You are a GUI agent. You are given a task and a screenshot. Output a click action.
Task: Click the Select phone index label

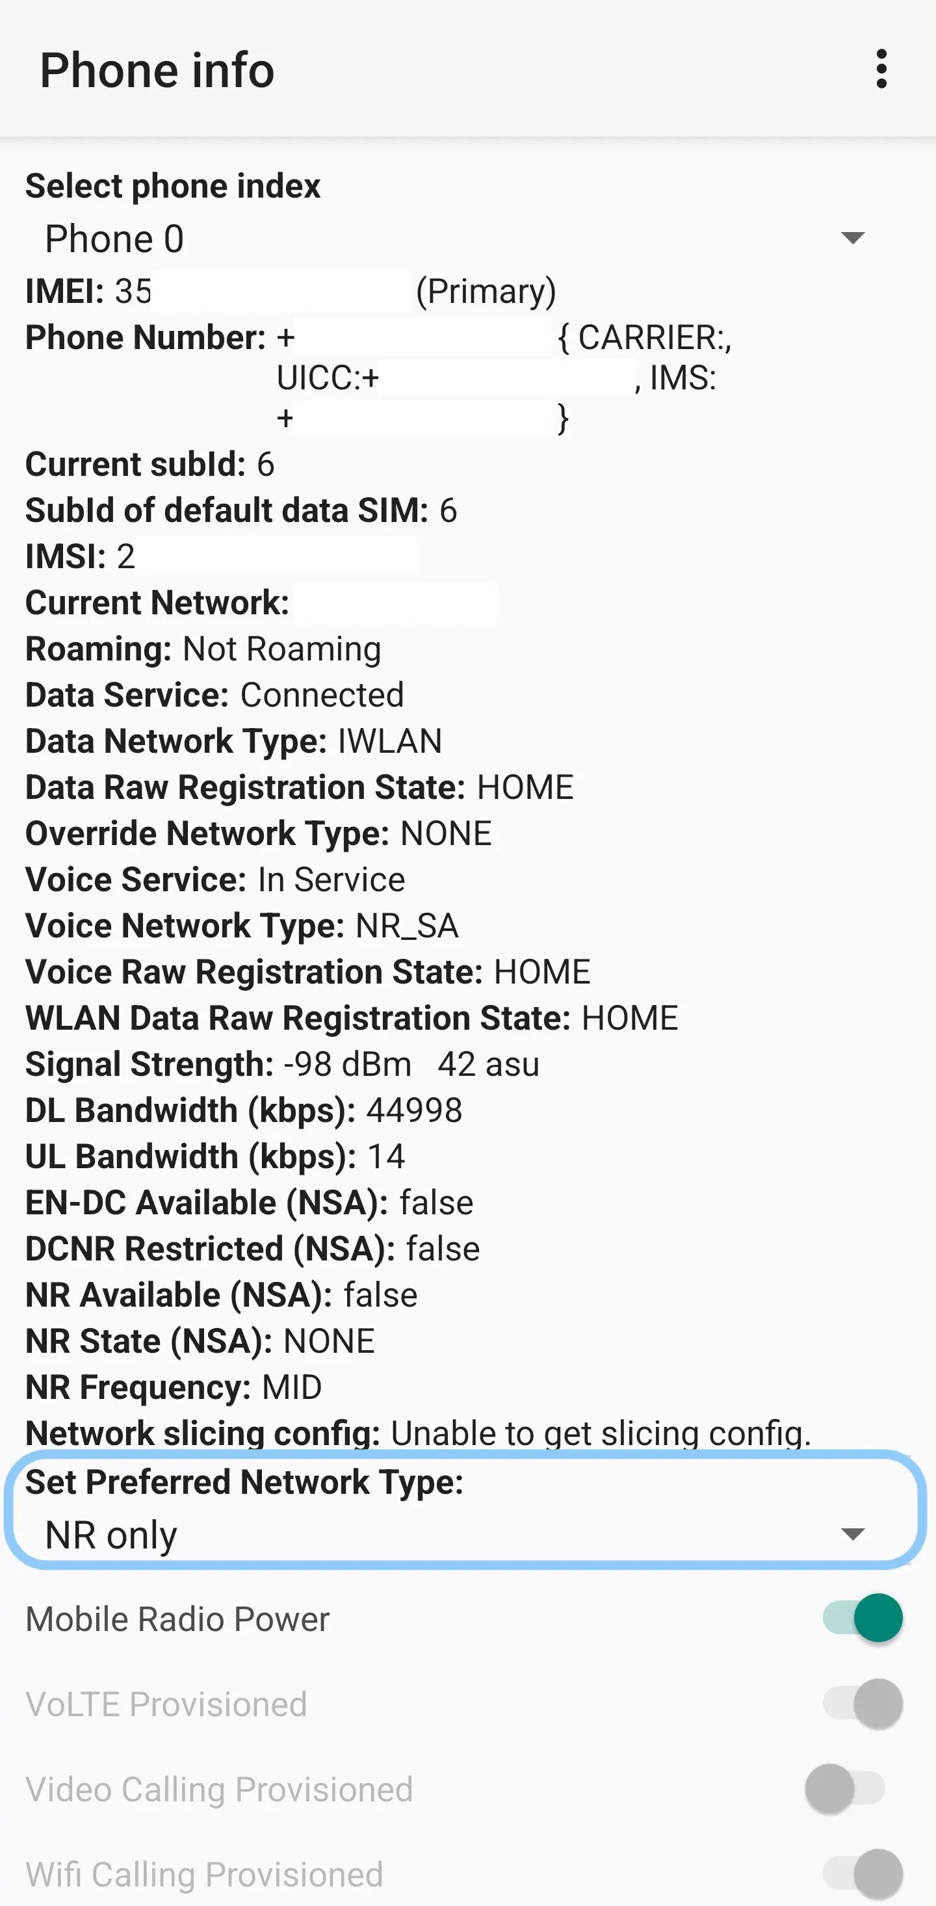[x=172, y=186]
